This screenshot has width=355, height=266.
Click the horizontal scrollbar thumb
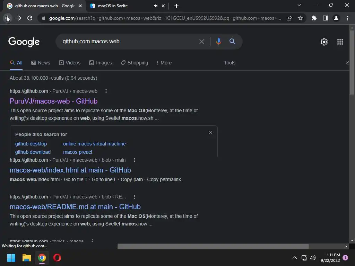pos(213,246)
